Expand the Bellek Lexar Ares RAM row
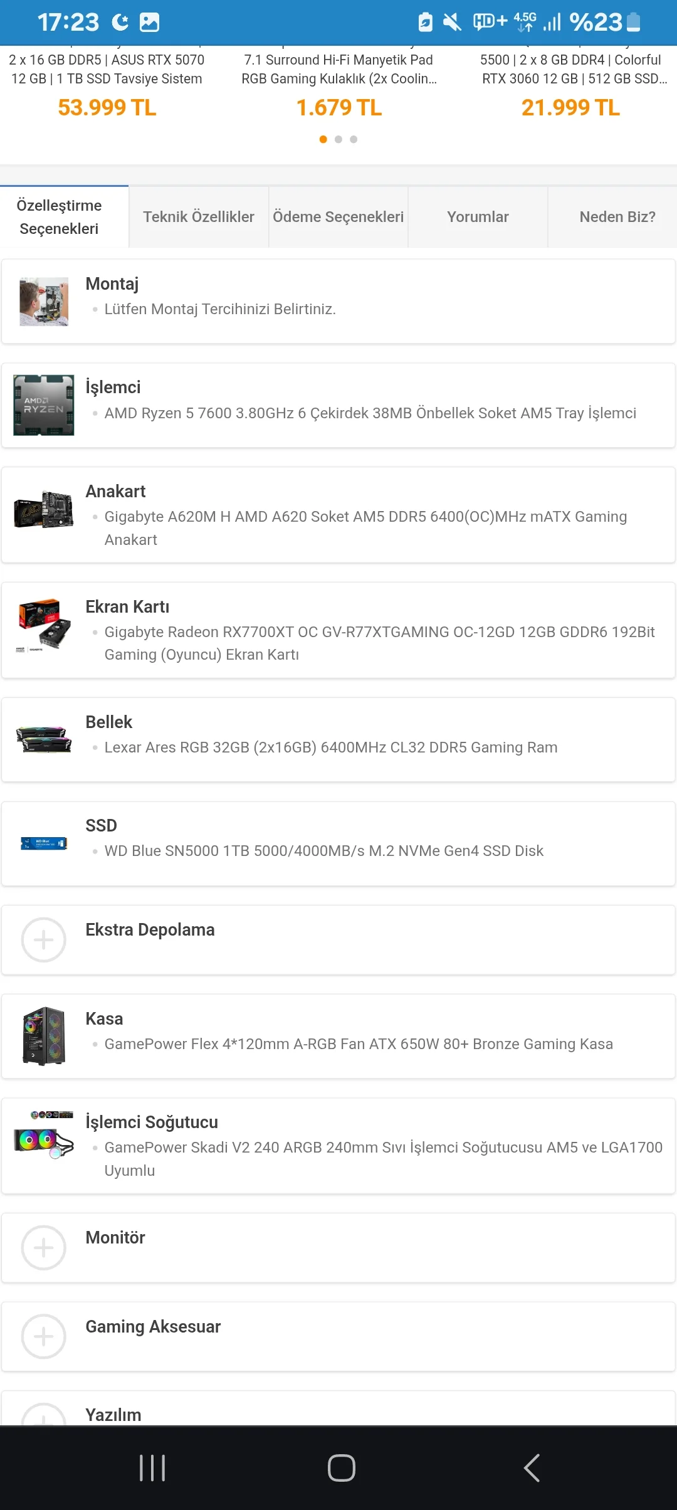This screenshot has height=1510, width=677. point(338,740)
